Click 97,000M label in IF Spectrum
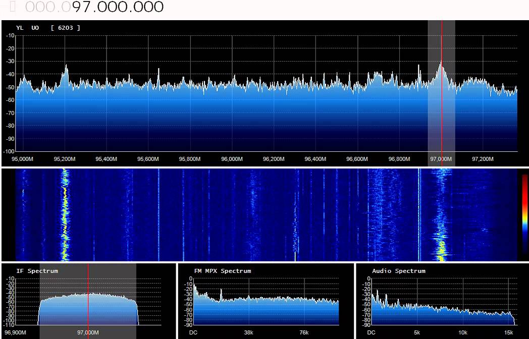The height and width of the screenshot is (339, 529). click(88, 332)
